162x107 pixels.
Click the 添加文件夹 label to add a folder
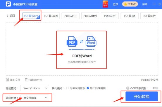pyautogui.click(x=36, y=80)
